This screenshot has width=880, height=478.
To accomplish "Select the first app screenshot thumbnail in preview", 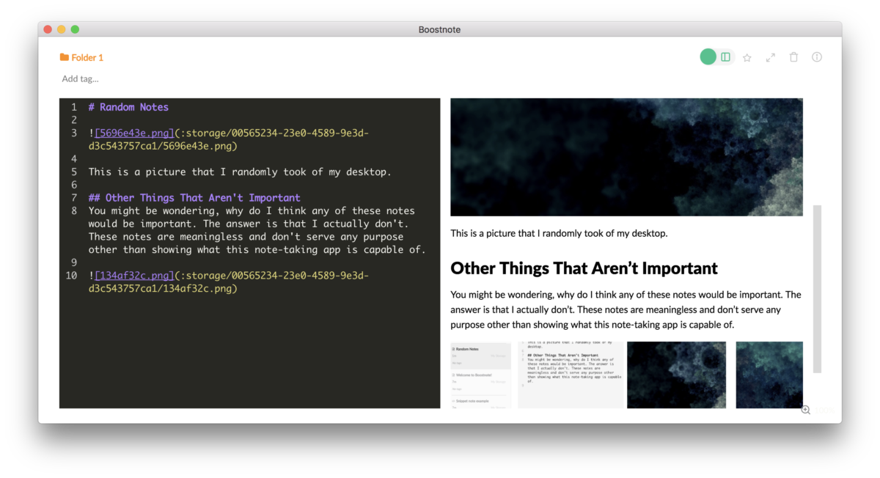I will coord(480,375).
